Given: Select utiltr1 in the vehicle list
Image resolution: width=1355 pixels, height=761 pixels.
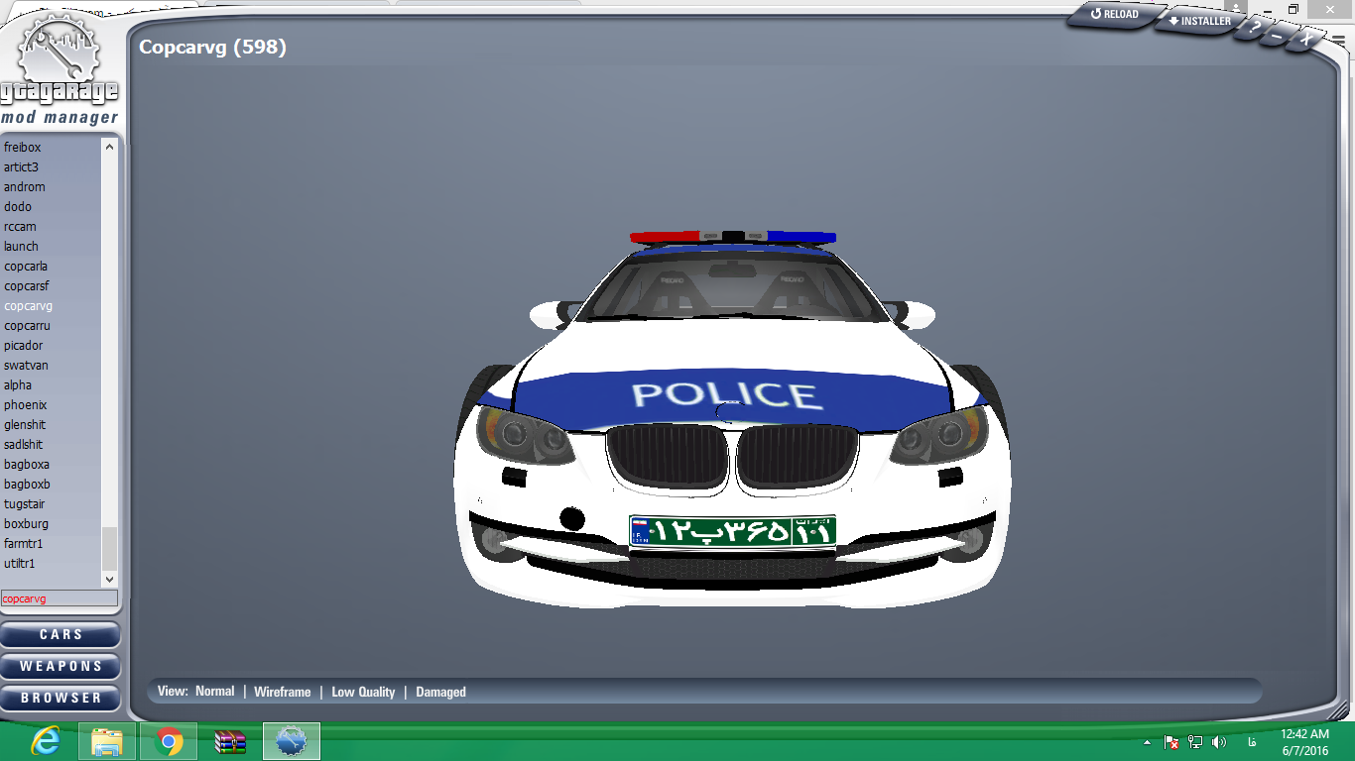Looking at the screenshot, I should click(x=51, y=564).
